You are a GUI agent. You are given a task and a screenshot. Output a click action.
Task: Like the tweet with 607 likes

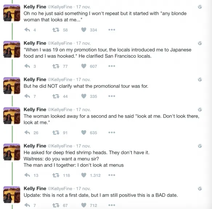click(x=84, y=66)
